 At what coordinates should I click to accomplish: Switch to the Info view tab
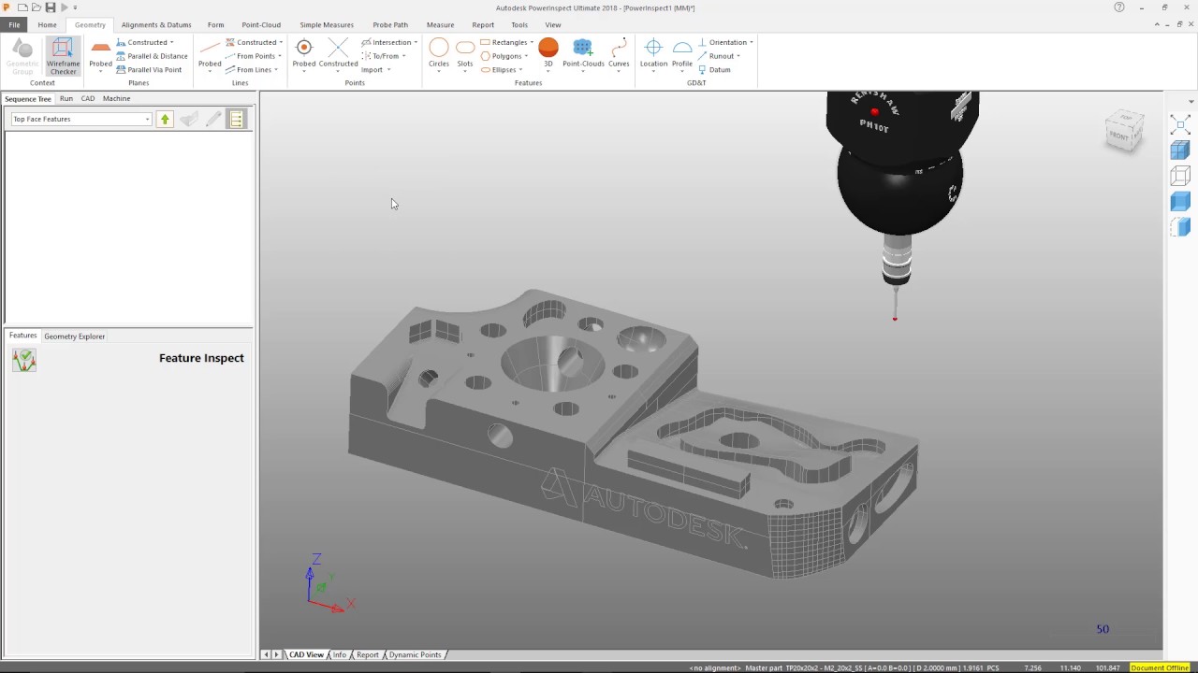[339, 655]
